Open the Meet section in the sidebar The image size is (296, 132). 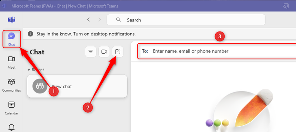tap(11, 62)
